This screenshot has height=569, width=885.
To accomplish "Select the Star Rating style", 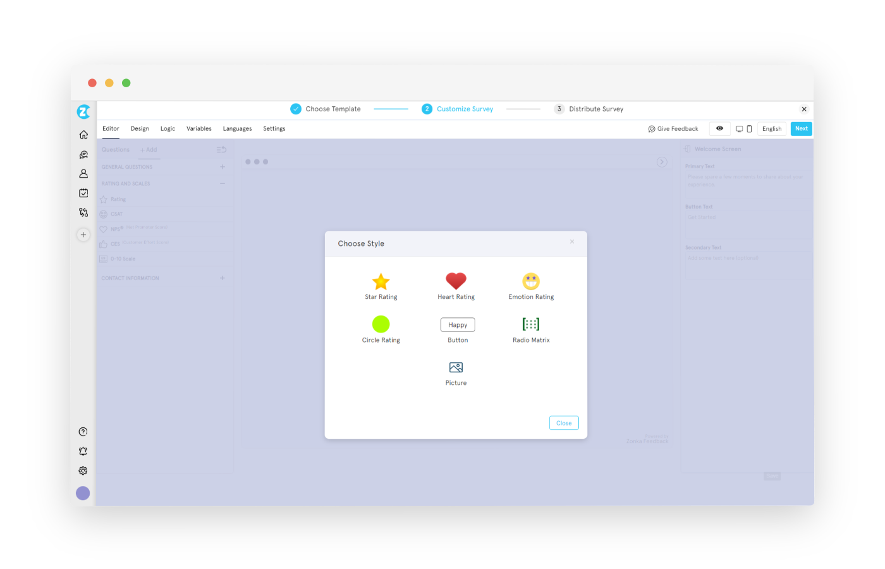I will 381,286.
